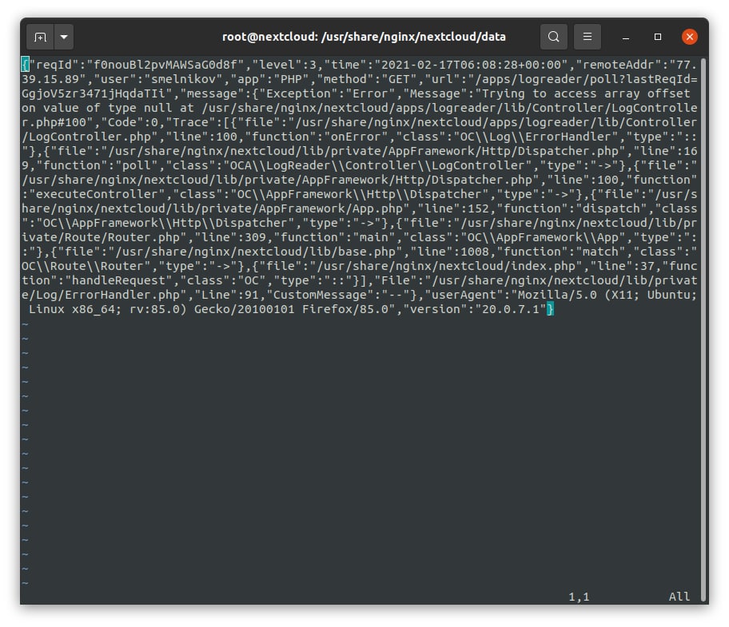
Task: Click the window title root@nextcloud
Action: click(x=364, y=37)
